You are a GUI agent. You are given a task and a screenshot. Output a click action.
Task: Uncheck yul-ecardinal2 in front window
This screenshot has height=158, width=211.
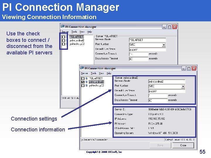83,82
